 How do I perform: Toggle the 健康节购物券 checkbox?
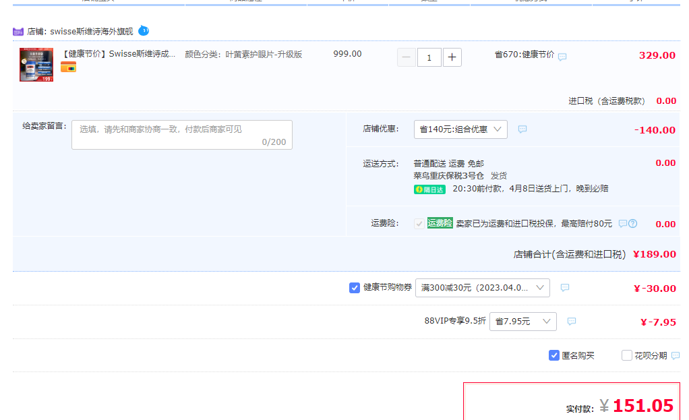point(355,288)
